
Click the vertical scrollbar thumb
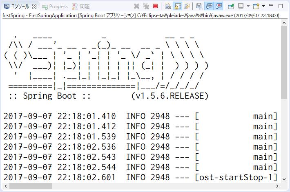tap(284, 63)
